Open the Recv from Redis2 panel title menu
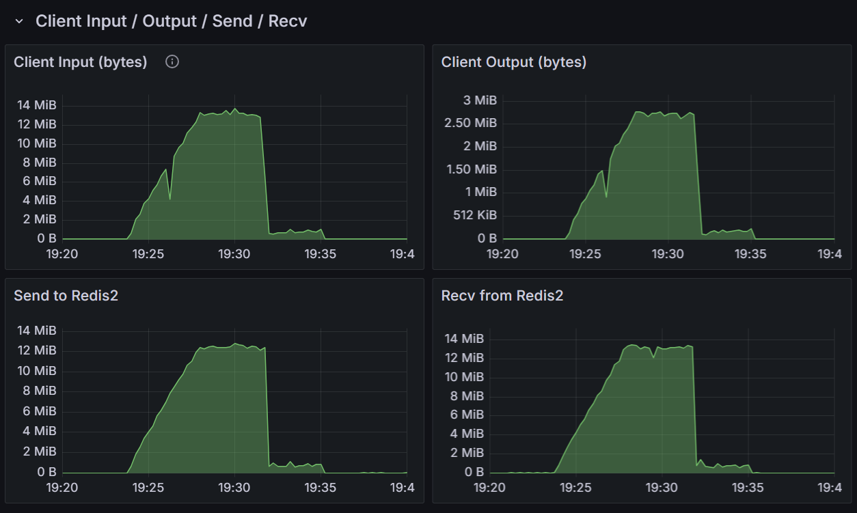The image size is (857, 513). pyautogui.click(x=502, y=296)
